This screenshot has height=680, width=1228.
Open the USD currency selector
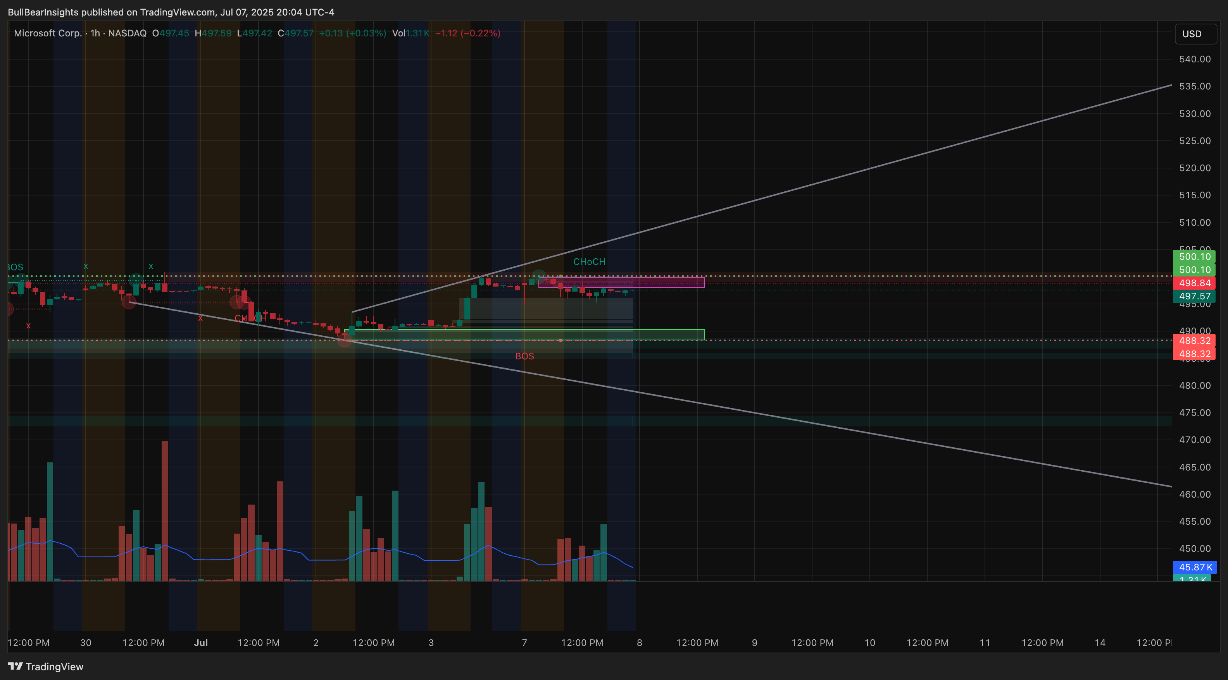coord(1195,34)
